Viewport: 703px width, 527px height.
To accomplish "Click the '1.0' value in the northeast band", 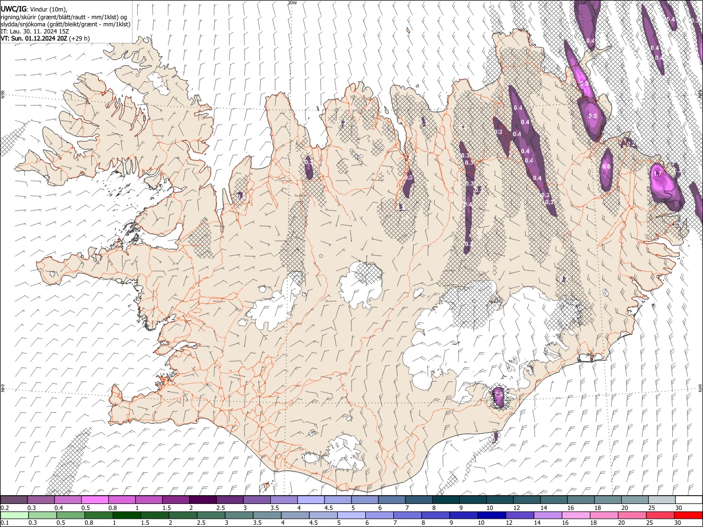I will click(x=584, y=84).
